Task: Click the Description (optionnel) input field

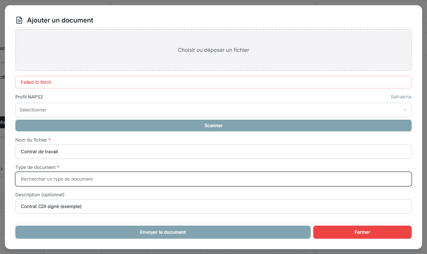Action: click(213, 206)
